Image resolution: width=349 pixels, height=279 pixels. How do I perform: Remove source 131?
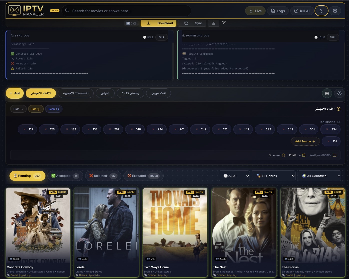point(328,141)
